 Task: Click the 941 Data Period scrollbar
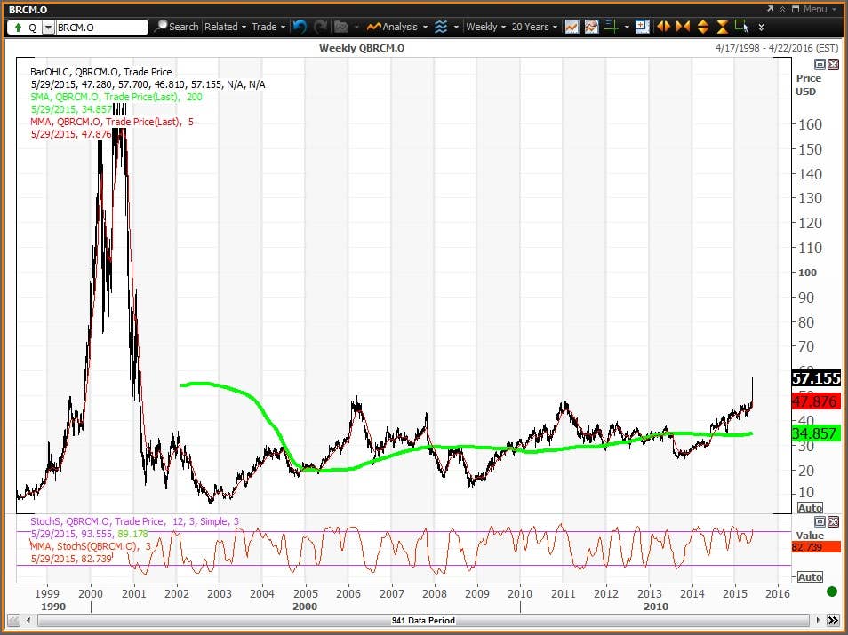pos(423,621)
